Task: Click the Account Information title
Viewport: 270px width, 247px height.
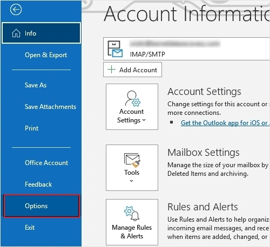Action: [187, 14]
